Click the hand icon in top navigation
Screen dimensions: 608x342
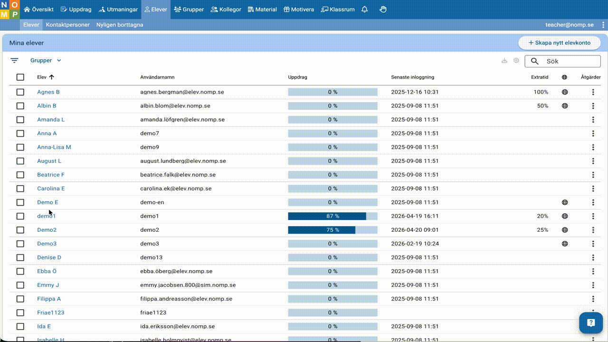point(383,9)
